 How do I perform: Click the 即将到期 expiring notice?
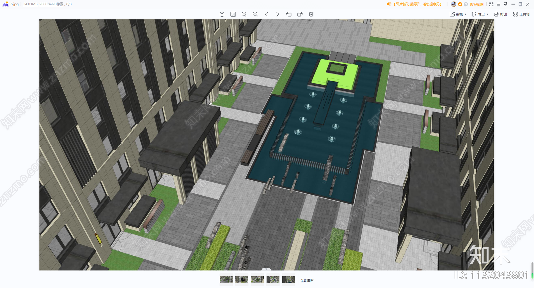(x=477, y=4)
